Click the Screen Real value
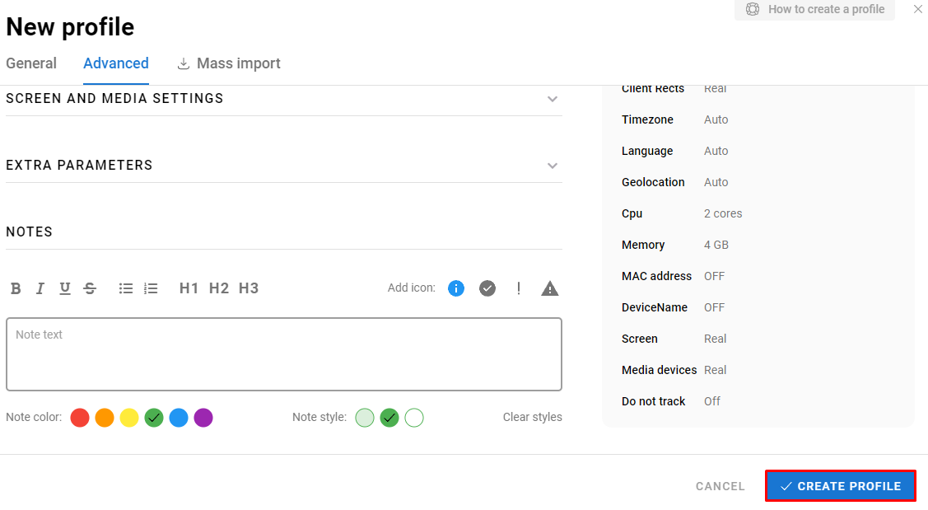Screen dimensions: 928x510 tap(715, 339)
